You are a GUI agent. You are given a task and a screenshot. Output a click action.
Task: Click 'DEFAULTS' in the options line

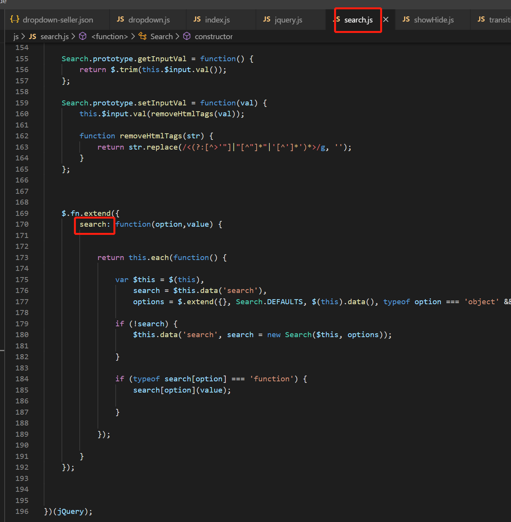pos(285,302)
